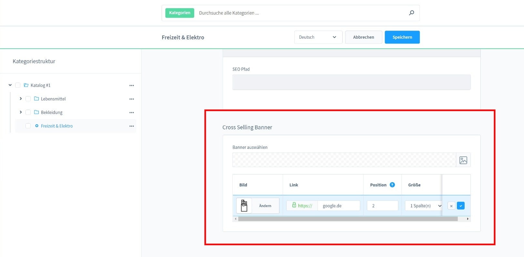Confirm the banner row with the blue checkmark

click(x=461, y=206)
